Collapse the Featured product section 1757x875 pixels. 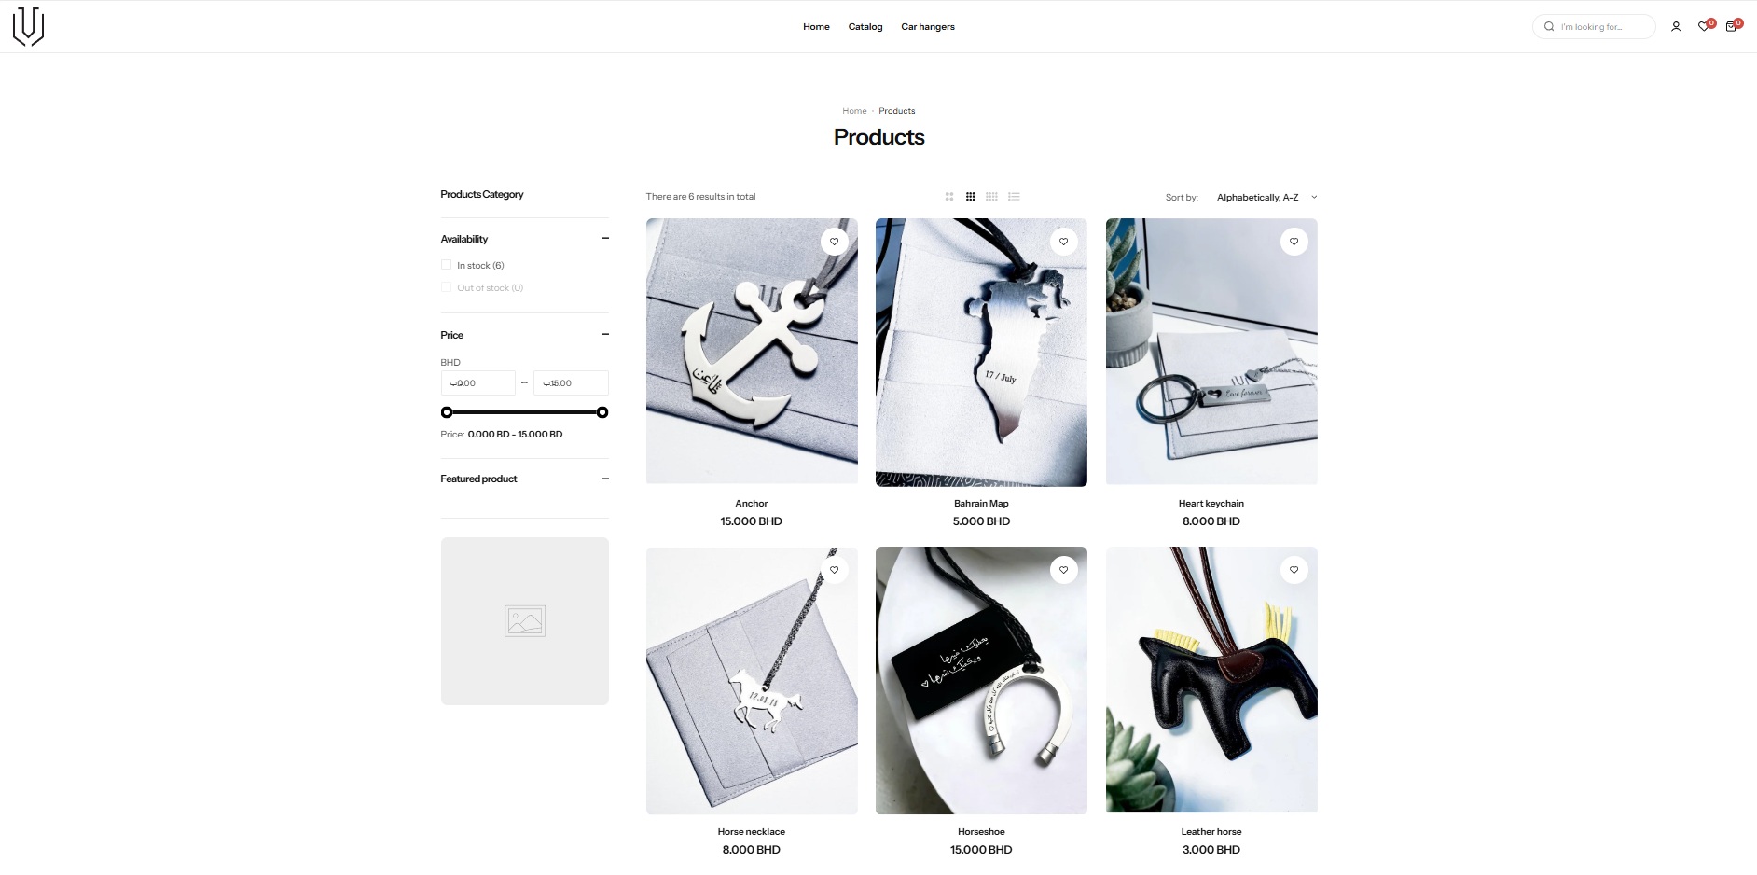click(x=605, y=479)
